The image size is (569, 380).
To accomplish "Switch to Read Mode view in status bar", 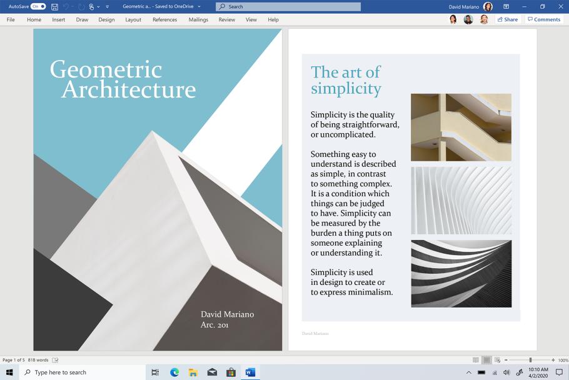I will pyautogui.click(x=475, y=360).
